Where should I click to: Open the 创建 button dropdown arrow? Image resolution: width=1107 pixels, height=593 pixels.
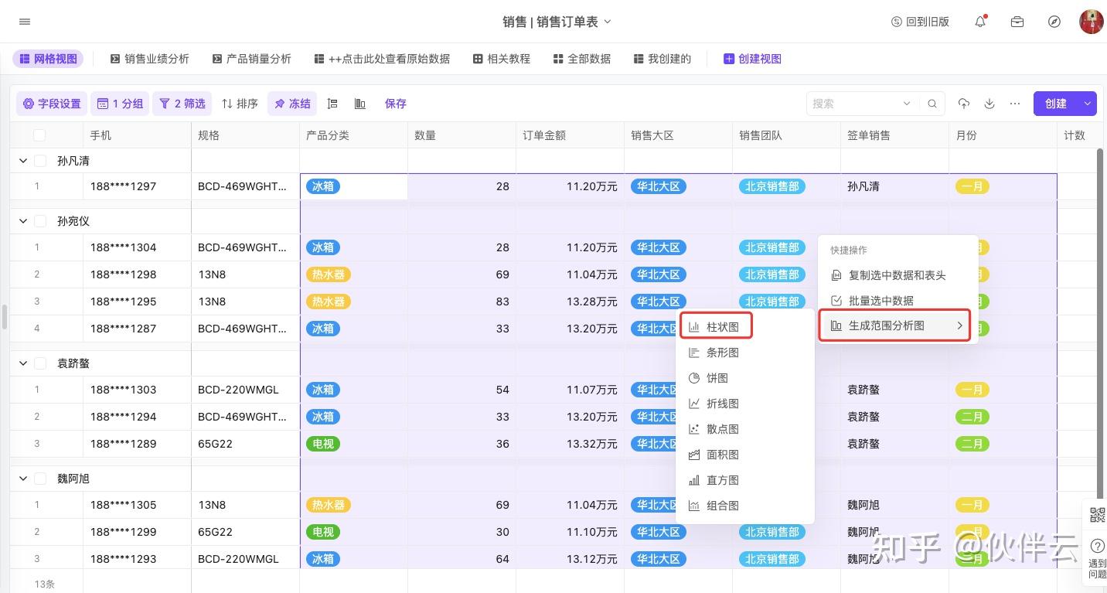tap(1088, 104)
